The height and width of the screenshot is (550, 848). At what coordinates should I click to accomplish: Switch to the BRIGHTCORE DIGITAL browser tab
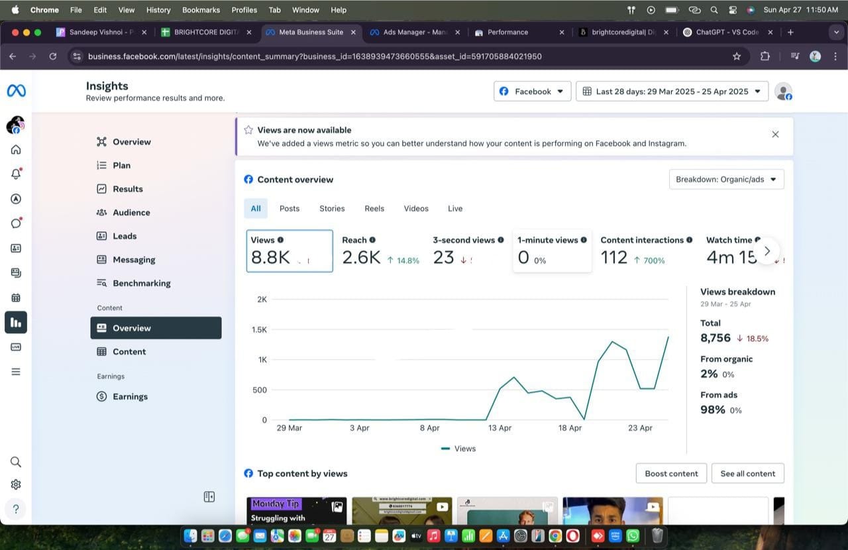(x=205, y=32)
